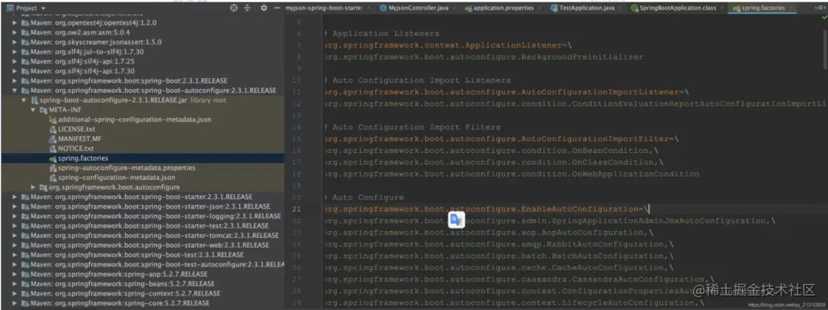Select Maven: spring-beans:5.2.7.RELEASE row
The width and height of the screenshot is (828, 310).
(143, 284)
